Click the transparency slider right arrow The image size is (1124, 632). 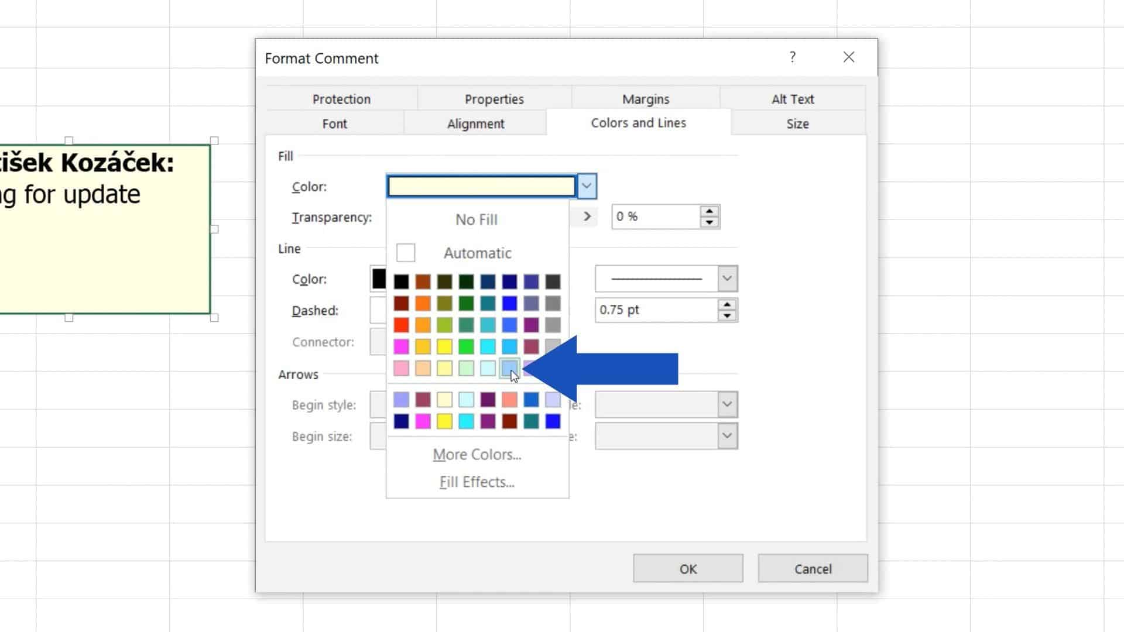587,217
